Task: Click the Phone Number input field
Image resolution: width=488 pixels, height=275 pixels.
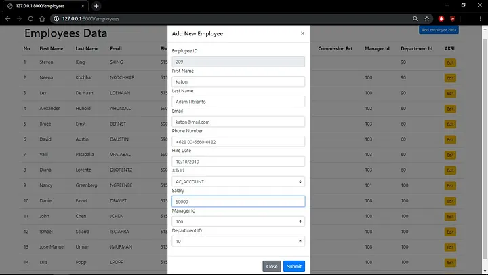Action: click(239, 141)
